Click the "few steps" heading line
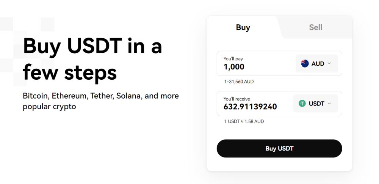 (70, 72)
